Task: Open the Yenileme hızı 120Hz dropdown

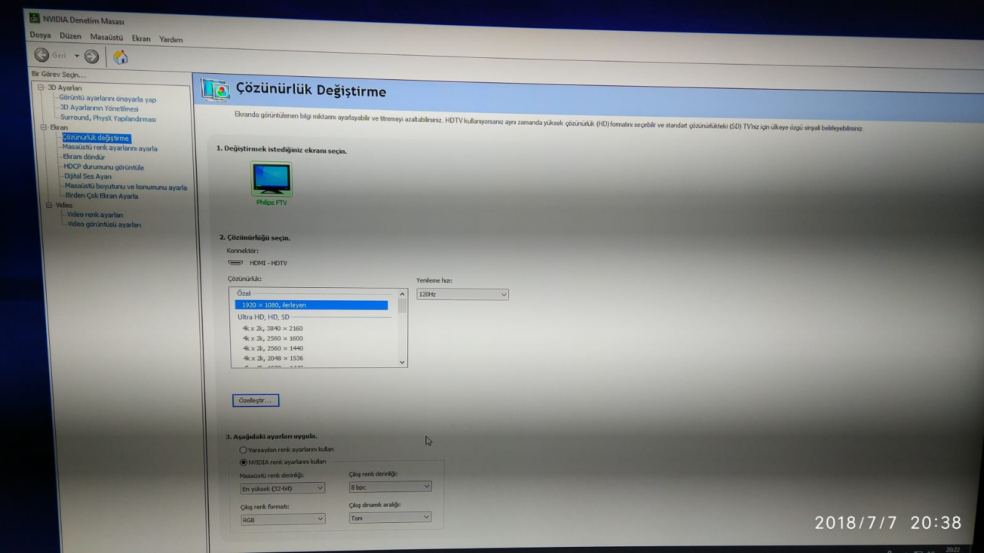Action: (463, 295)
